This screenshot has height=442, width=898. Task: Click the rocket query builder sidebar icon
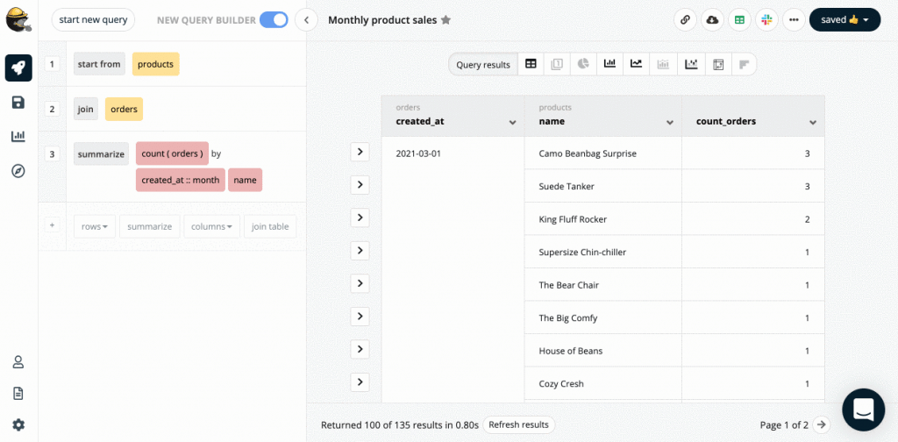(x=18, y=68)
